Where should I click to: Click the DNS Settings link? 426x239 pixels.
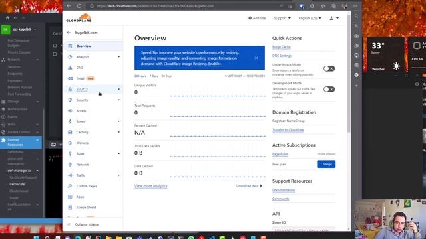(282, 56)
